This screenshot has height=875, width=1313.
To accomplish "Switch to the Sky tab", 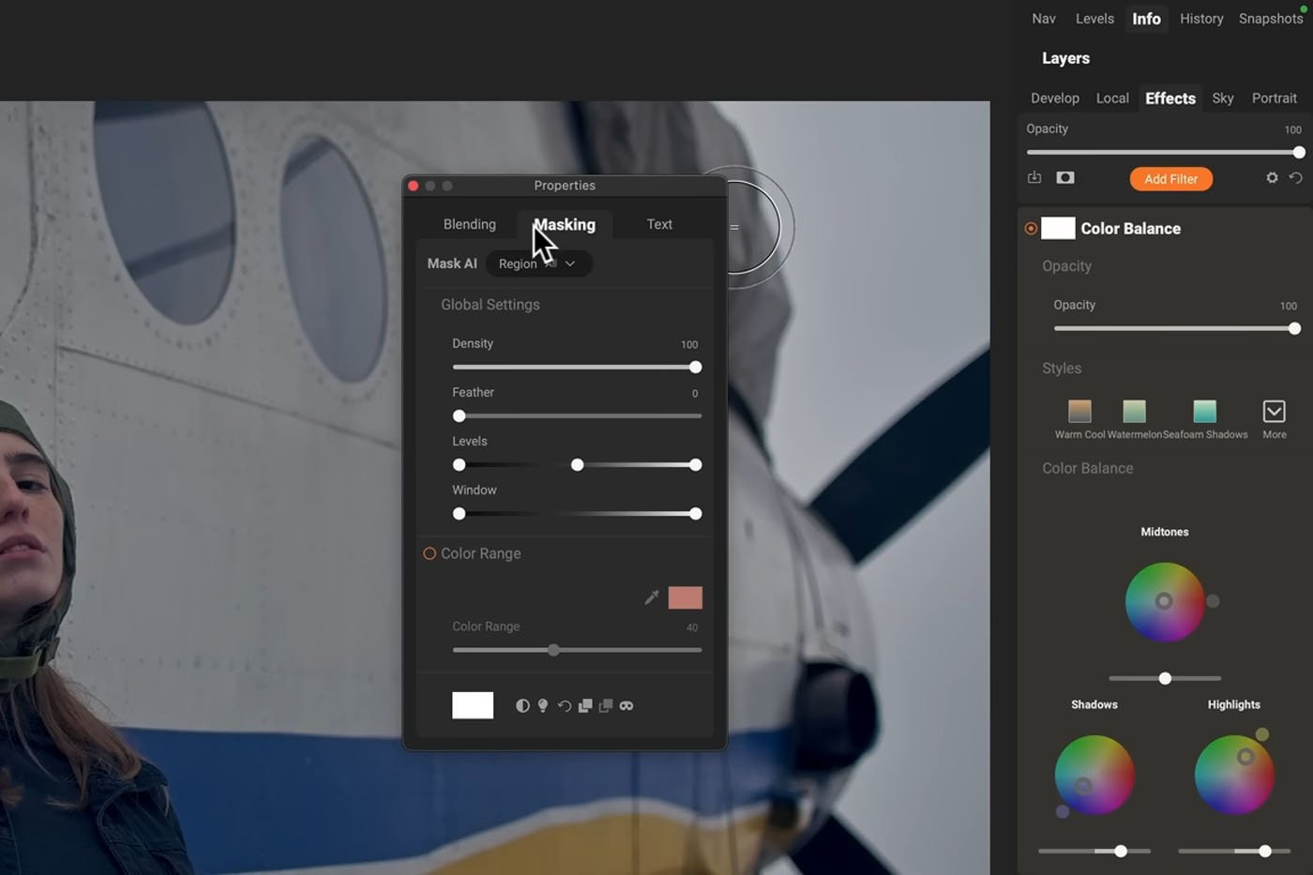I will click(x=1223, y=98).
